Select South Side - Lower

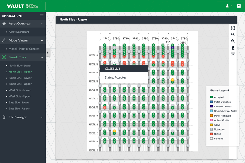click(20, 78)
